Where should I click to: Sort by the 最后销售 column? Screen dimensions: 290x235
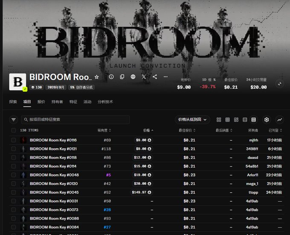[224, 130]
